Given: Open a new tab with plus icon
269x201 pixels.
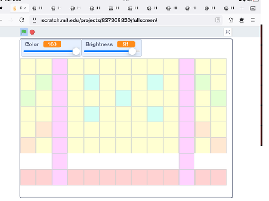Looking at the screenshot, I should click(242, 8).
